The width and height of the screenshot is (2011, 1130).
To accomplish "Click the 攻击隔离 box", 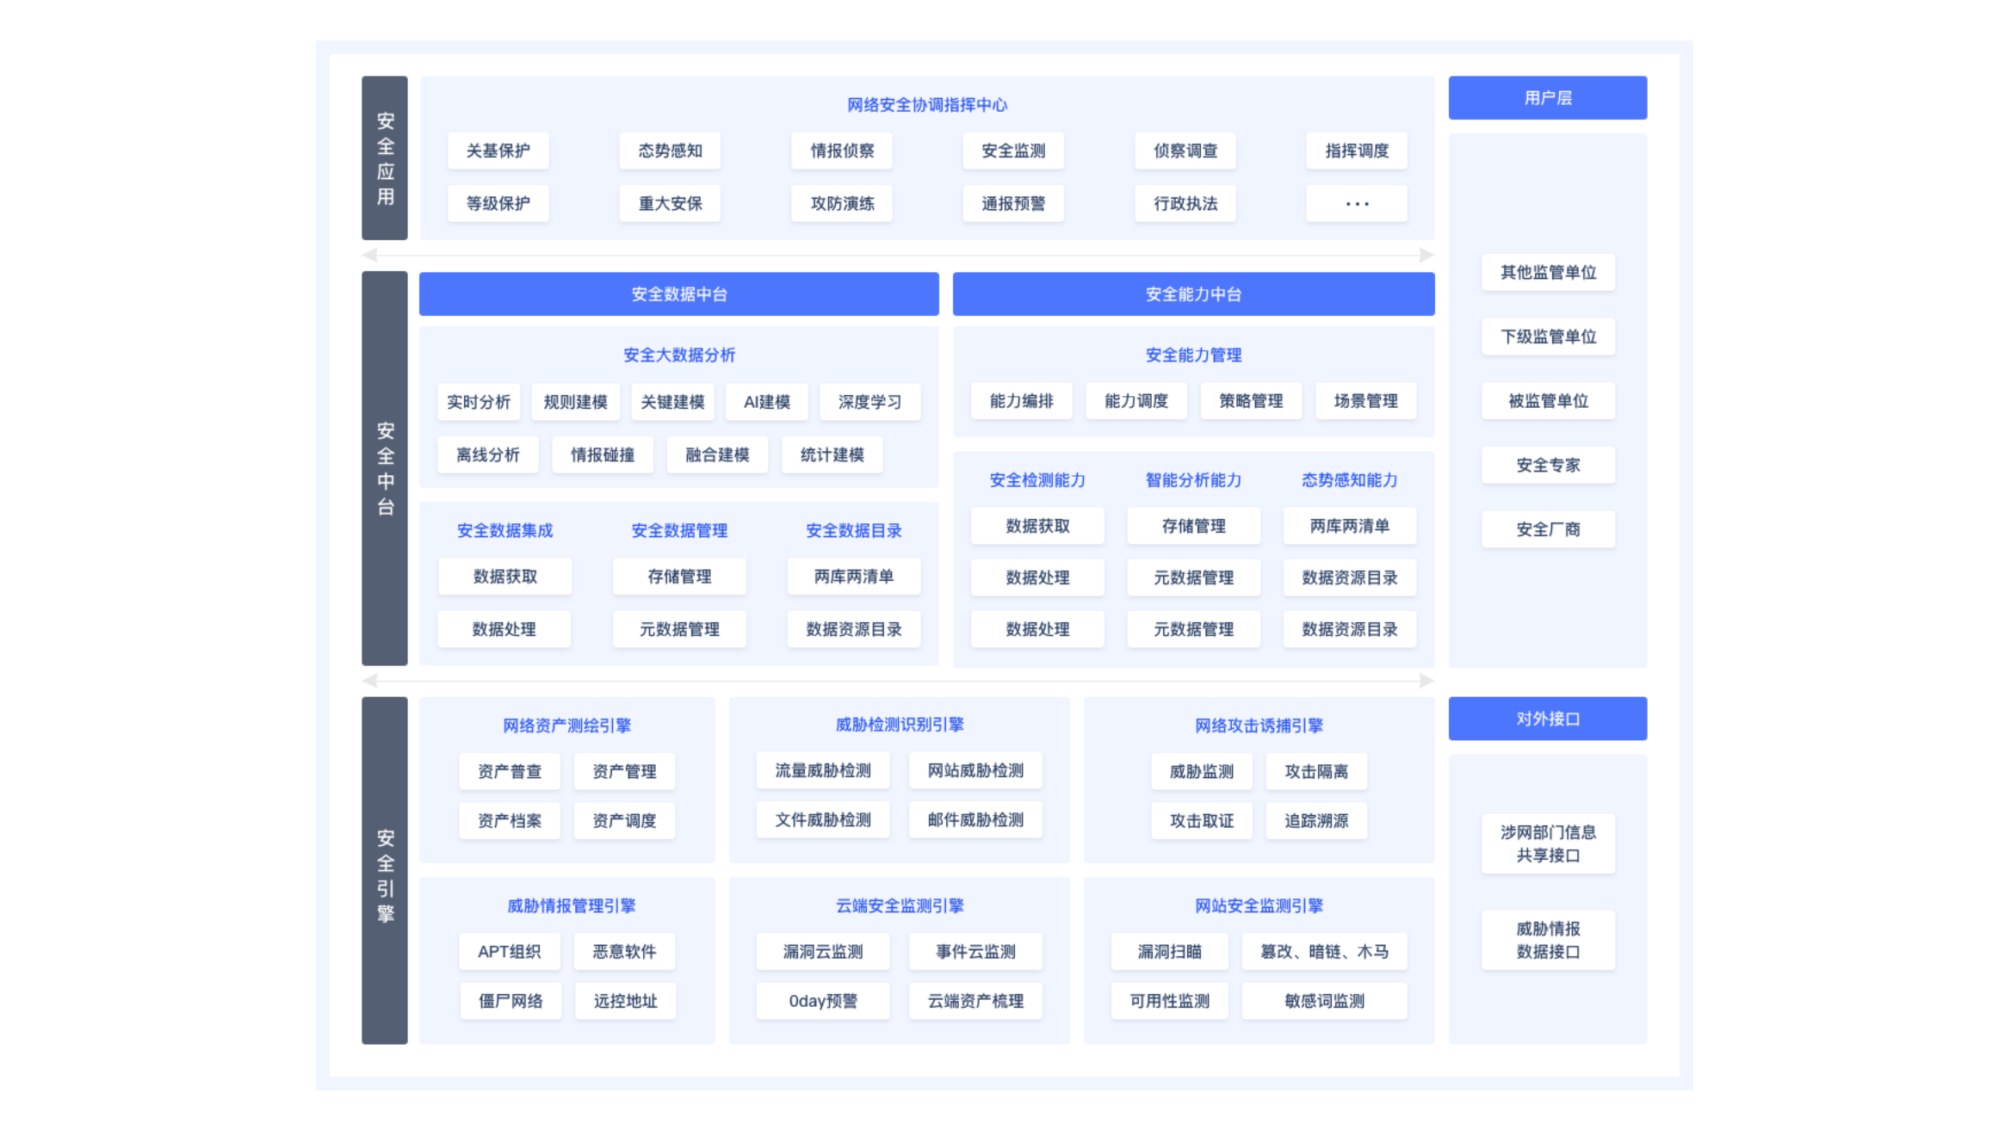I will 1316,772.
